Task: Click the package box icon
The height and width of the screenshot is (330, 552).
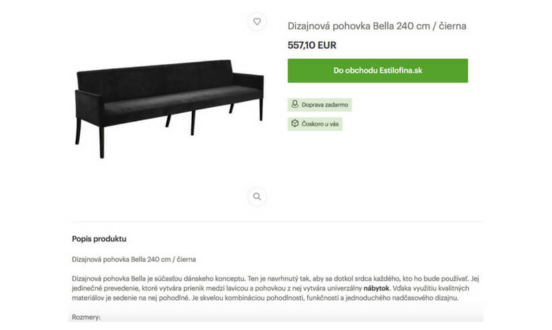Action: pyautogui.click(x=295, y=123)
